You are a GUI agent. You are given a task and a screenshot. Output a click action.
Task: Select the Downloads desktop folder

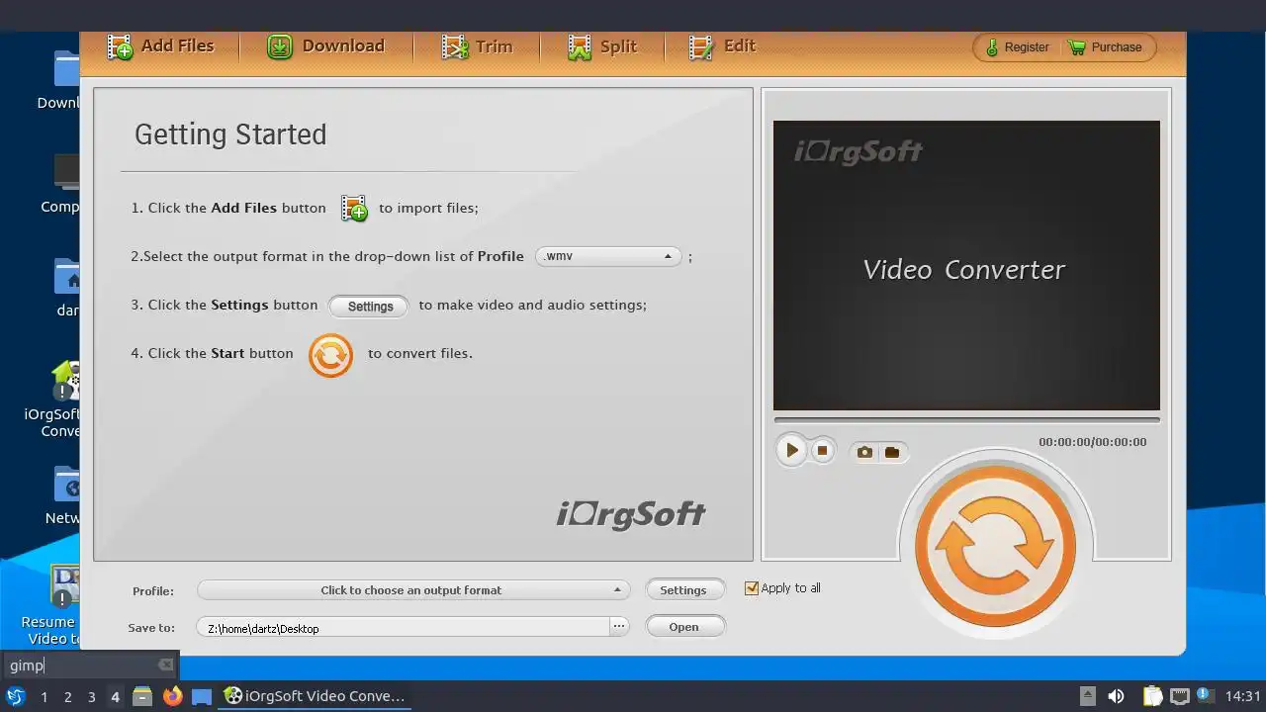pyautogui.click(x=66, y=69)
